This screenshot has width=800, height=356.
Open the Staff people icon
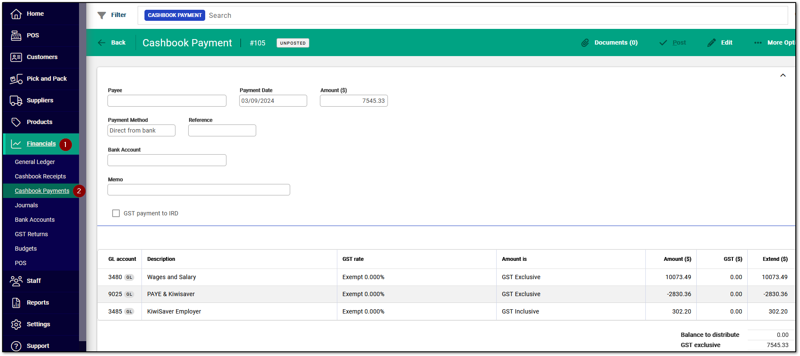16,281
